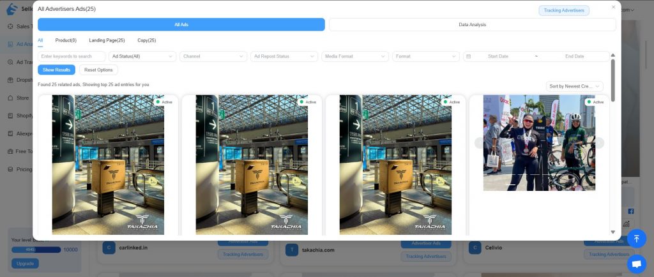Click the Celivio advertiser name
The width and height of the screenshot is (654, 277).
pos(494,248)
